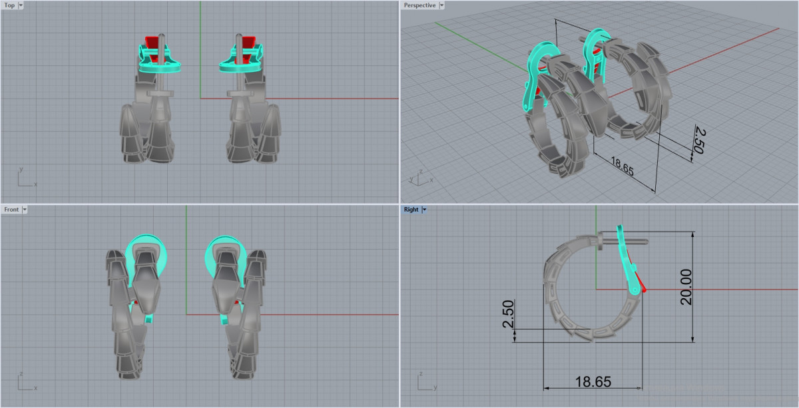
Task: Activate the Top viewport title label
Action: 9,5
